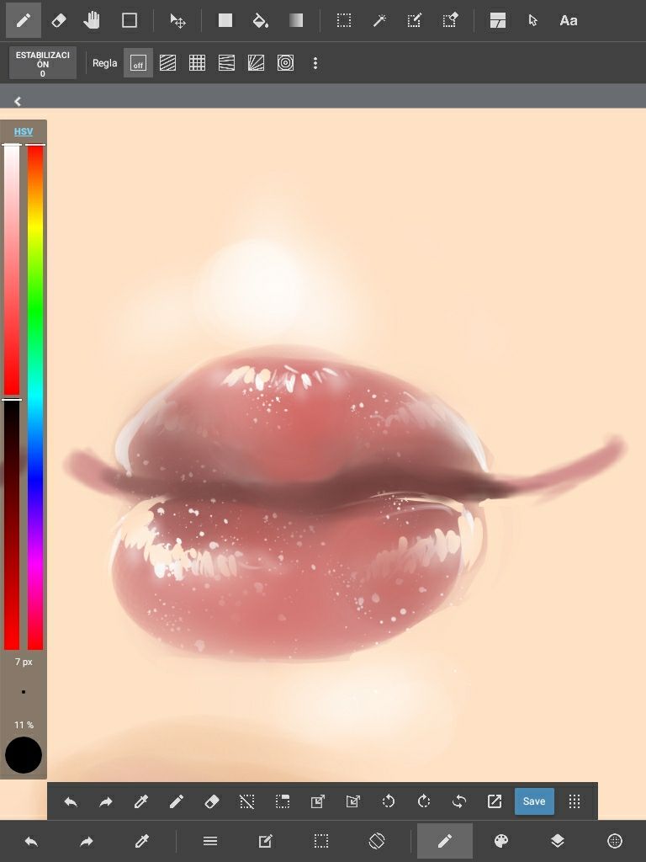Deselect selection in the shortcut bar

[x=247, y=801]
